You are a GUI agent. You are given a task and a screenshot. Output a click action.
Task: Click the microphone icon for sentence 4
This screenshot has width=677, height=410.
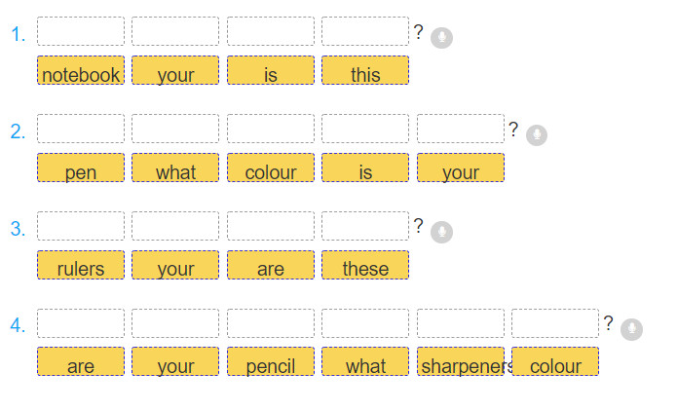coord(631,330)
